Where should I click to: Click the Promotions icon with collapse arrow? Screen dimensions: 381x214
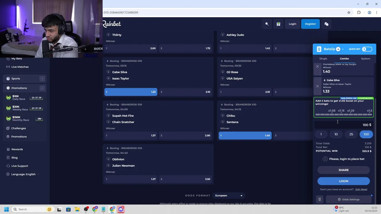click(8, 88)
